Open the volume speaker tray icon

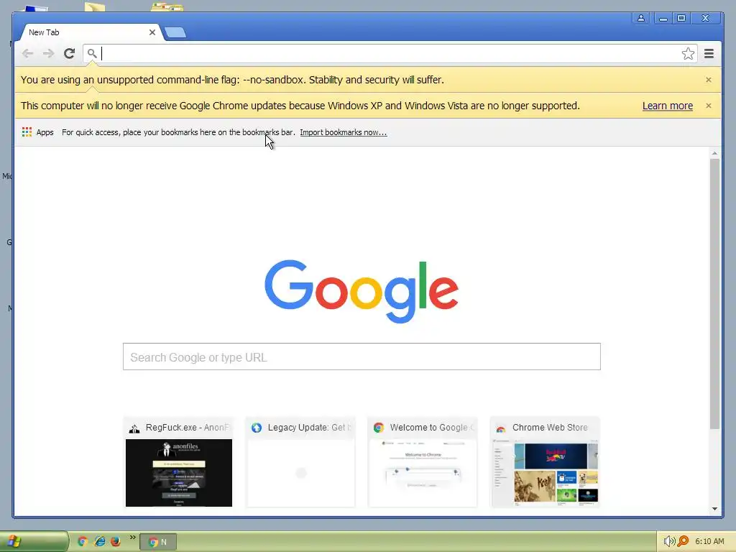[x=669, y=542]
